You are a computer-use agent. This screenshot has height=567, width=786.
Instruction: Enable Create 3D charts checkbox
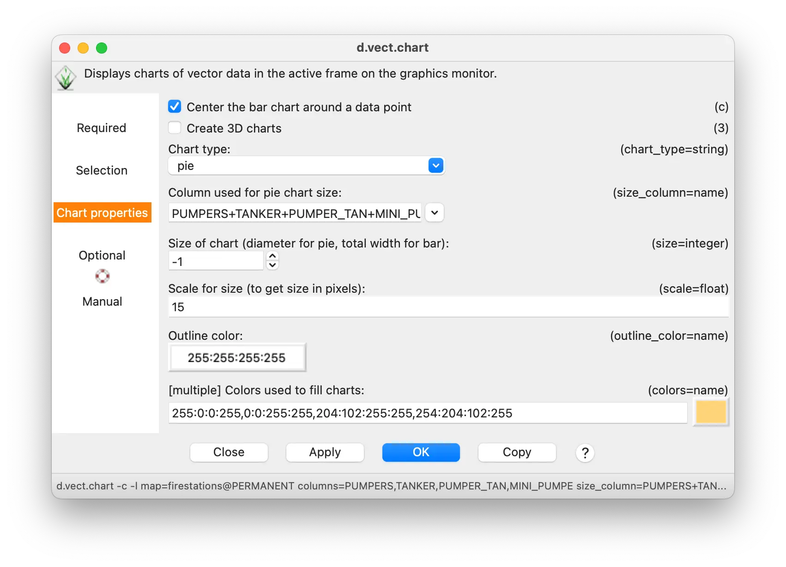click(175, 128)
